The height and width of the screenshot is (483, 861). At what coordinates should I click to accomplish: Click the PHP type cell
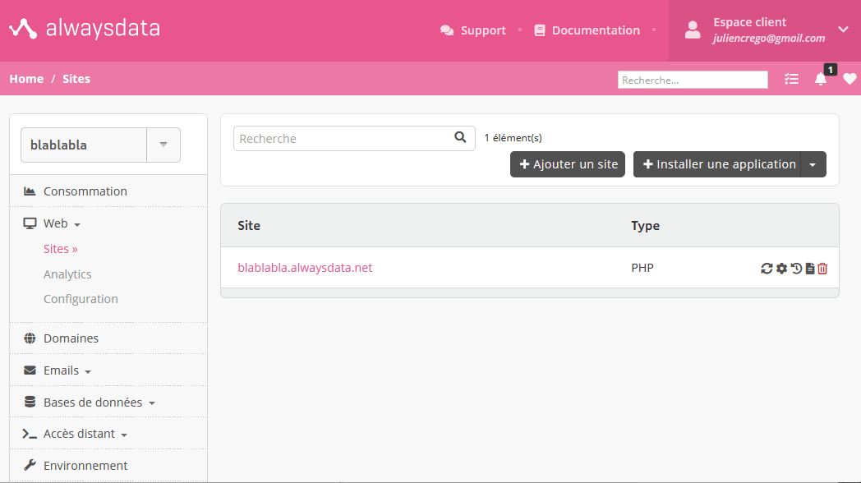point(642,268)
